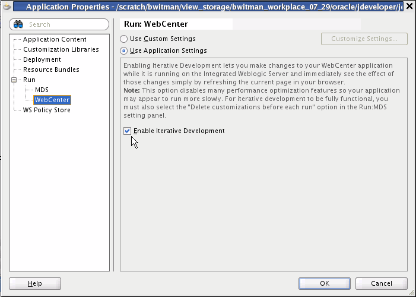Open Customization Libraries node
The height and width of the screenshot is (297, 416).
coord(61,49)
